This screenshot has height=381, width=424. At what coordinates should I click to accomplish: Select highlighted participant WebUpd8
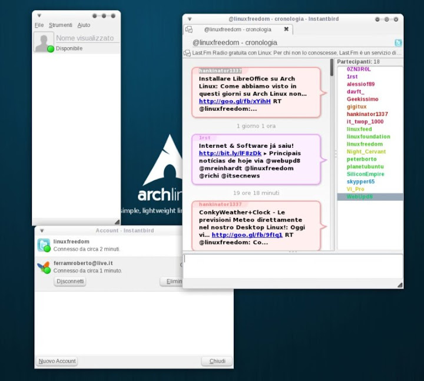tap(370, 197)
